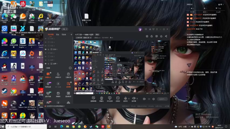Click the room ID 10216093

pyautogui.click(x=105, y=38)
